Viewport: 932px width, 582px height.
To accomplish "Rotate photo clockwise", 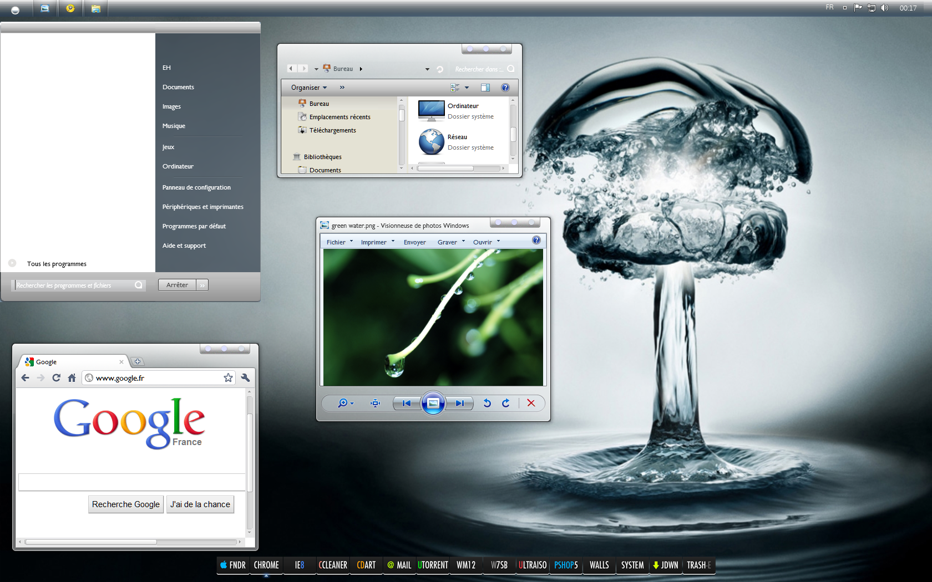I will coord(506,403).
